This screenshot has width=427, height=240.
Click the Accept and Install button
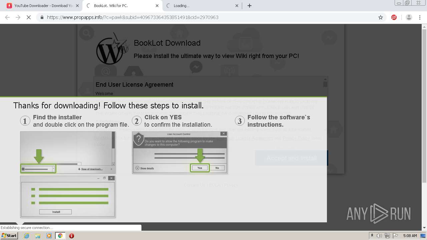click(x=291, y=158)
